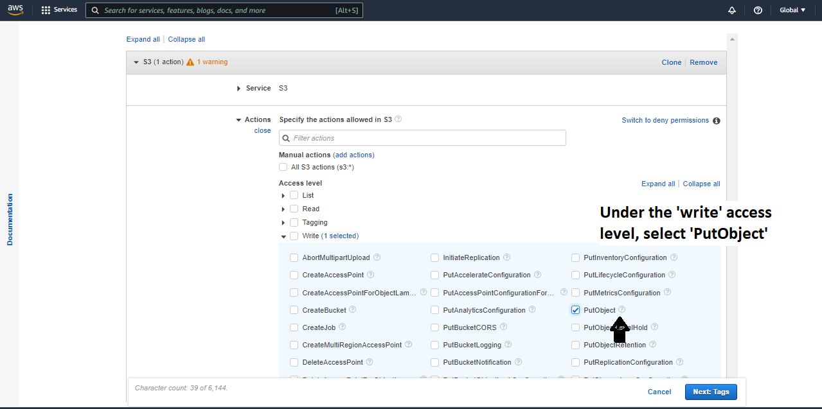Check the Tagging access level checkbox
Viewport: 822px width, 409px height.
(x=294, y=222)
